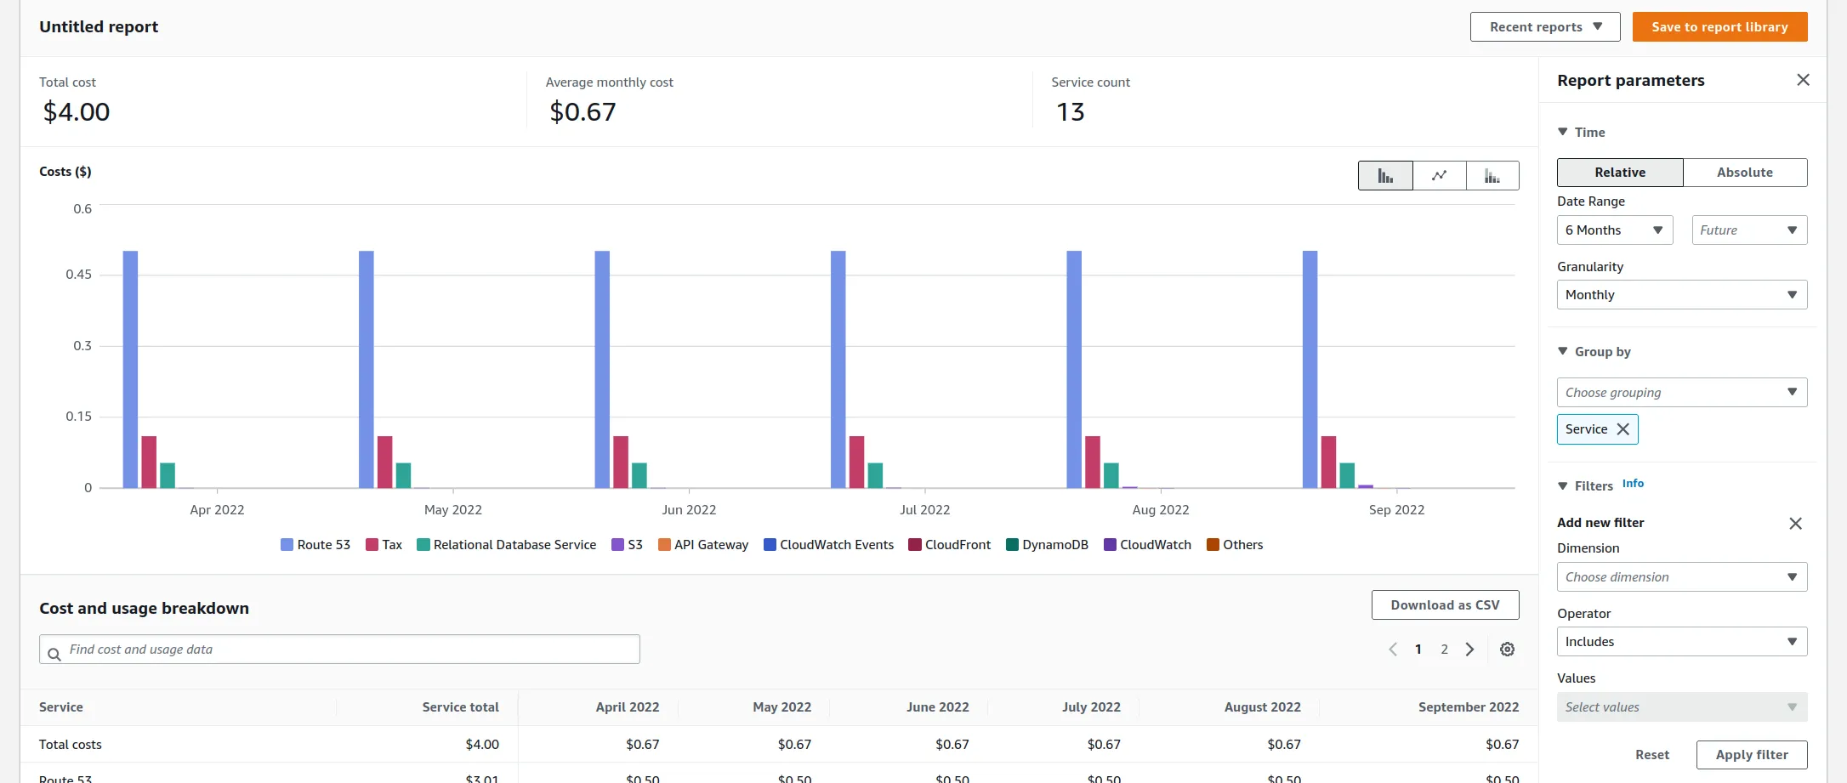Open the Choose grouping dropdown
Image resolution: width=1847 pixels, height=783 pixels.
(x=1682, y=393)
